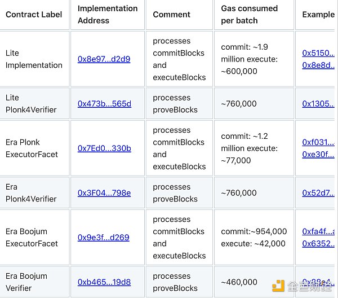Click the 0x3F04...798e address link
338x298 pixels.
(104, 193)
